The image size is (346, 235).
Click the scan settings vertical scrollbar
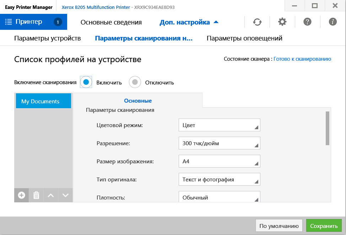pyautogui.click(x=328, y=128)
